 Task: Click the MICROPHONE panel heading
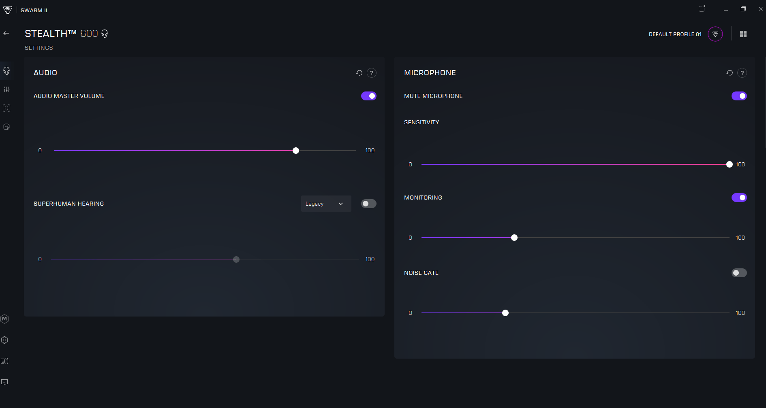(430, 73)
